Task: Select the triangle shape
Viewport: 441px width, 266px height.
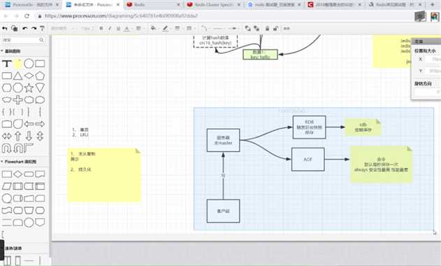Action: [x=17, y=76]
